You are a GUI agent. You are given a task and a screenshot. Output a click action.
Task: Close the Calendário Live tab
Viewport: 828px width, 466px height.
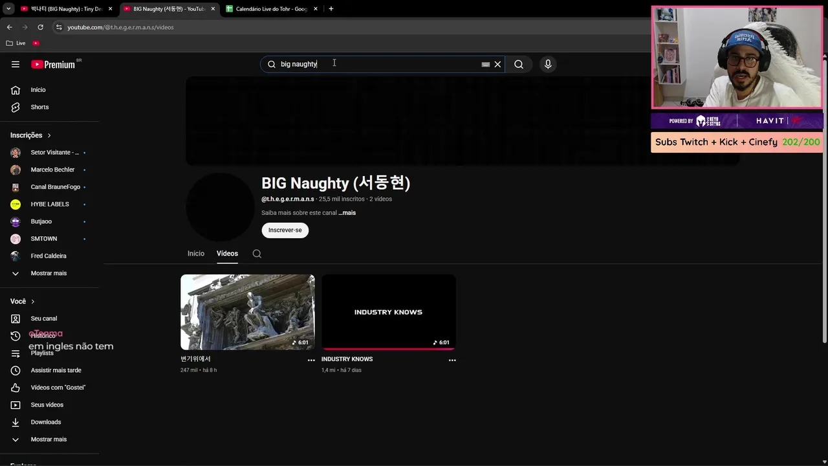click(316, 9)
